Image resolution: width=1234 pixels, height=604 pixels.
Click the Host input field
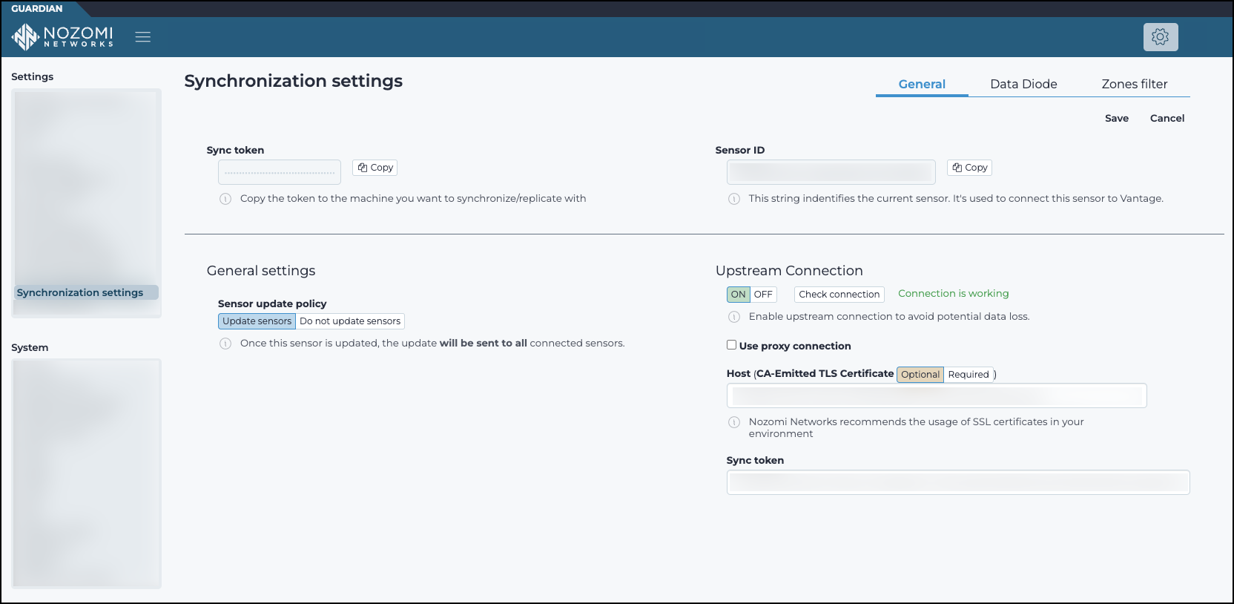[937, 395]
